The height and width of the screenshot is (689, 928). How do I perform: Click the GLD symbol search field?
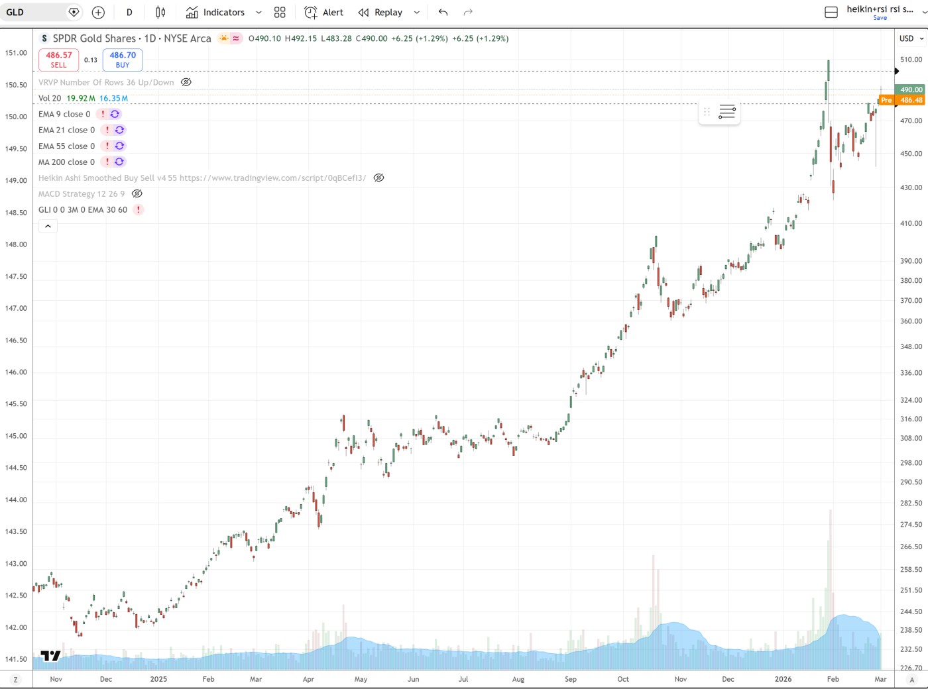click(x=33, y=13)
